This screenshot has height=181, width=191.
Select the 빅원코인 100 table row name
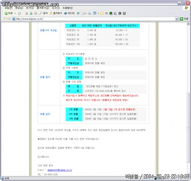coord(73,44)
